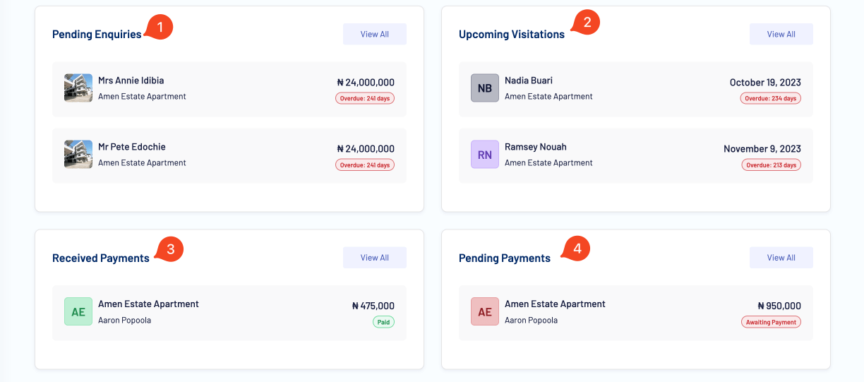Click the Overdue: 213 days badge
This screenshot has height=382, width=864.
[771, 165]
